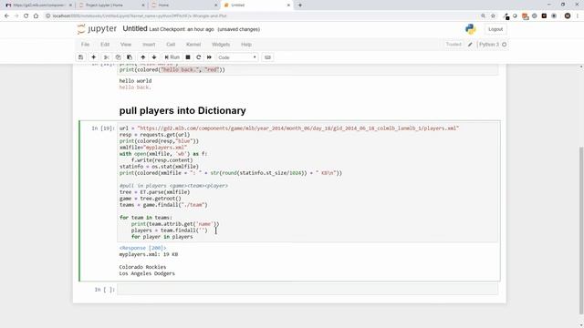Click the Jupyter logo
This screenshot has width=584, height=328.
coord(97,29)
